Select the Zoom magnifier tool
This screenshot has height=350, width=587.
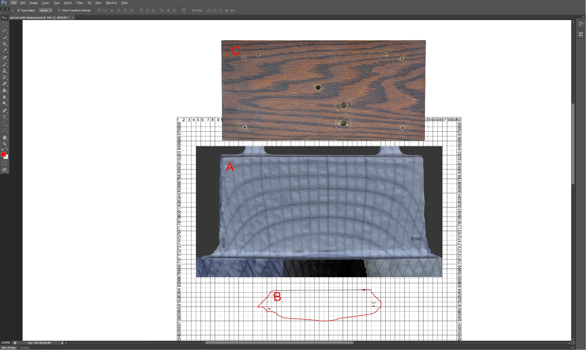(x=5, y=144)
